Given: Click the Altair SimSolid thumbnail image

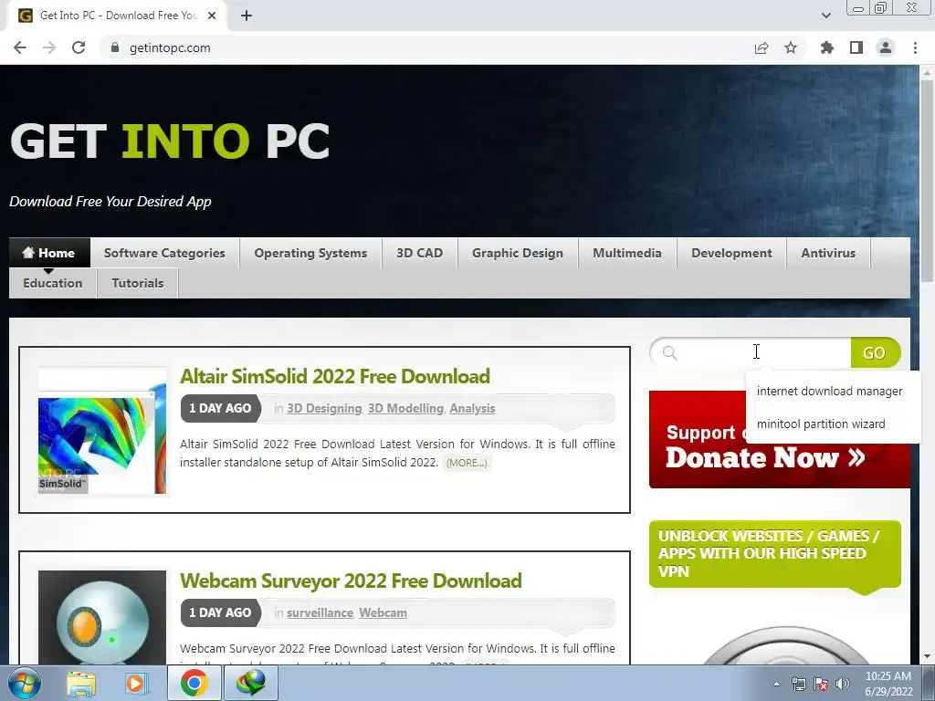Looking at the screenshot, I should pyautogui.click(x=102, y=432).
